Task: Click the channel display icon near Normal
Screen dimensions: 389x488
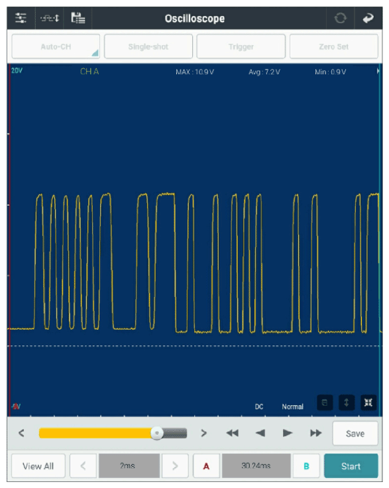Action: (x=325, y=402)
